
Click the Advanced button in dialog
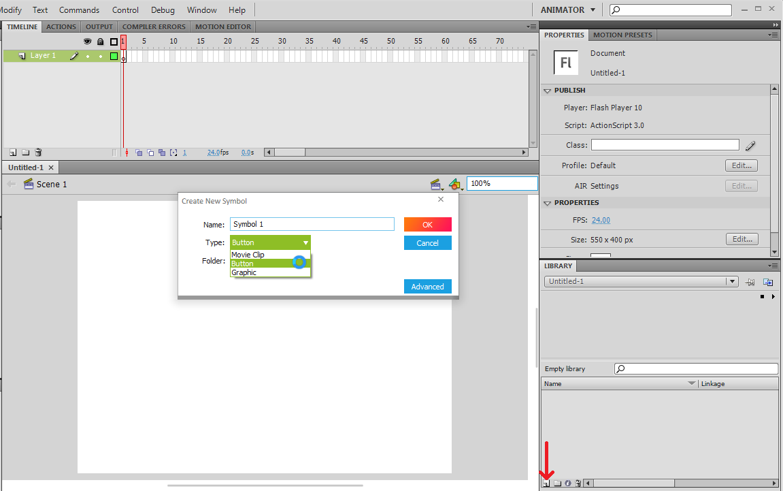click(x=427, y=287)
